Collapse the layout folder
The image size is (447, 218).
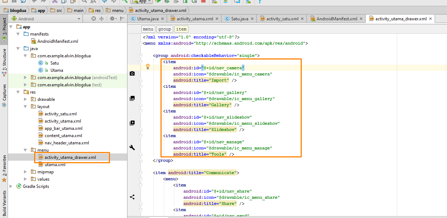(25, 107)
